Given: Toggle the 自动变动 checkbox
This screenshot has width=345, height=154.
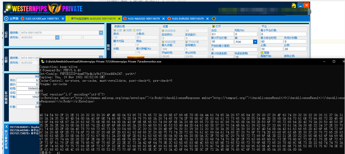Looking at the screenshot, I should (x=163, y=30).
